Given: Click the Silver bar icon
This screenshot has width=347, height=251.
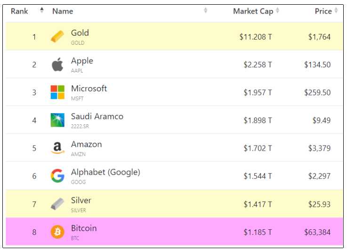Looking at the screenshot, I should [x=57, y=204].
